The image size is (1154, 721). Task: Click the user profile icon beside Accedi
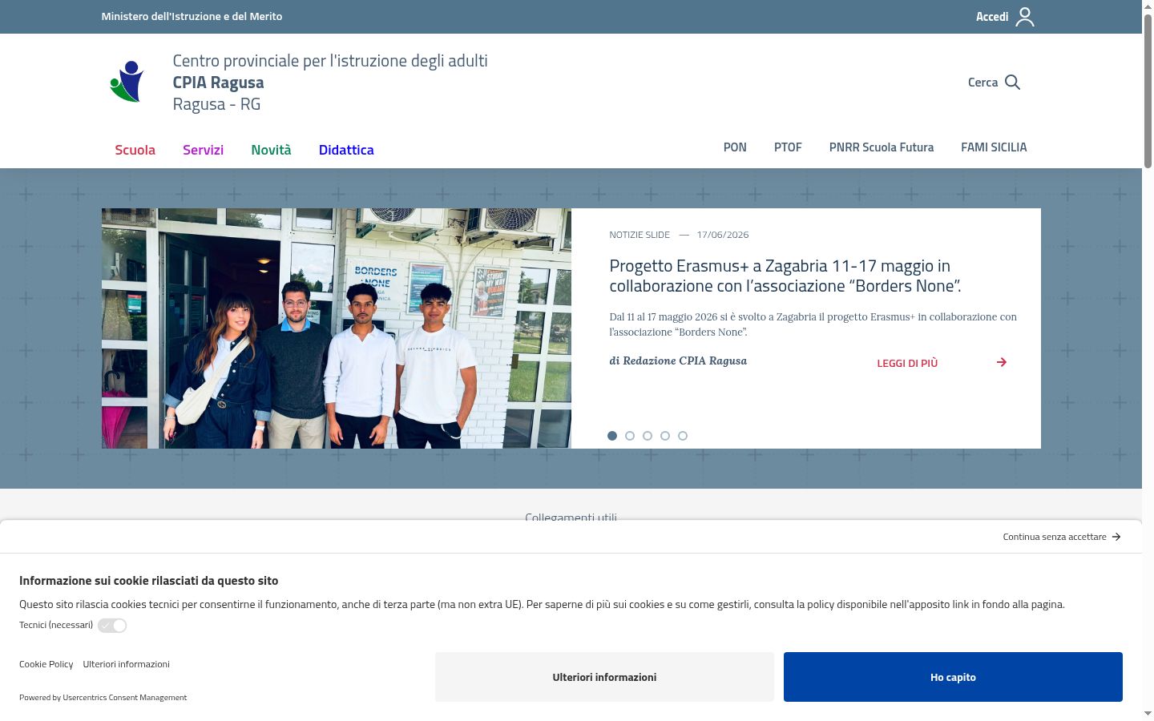point(1025,17)
